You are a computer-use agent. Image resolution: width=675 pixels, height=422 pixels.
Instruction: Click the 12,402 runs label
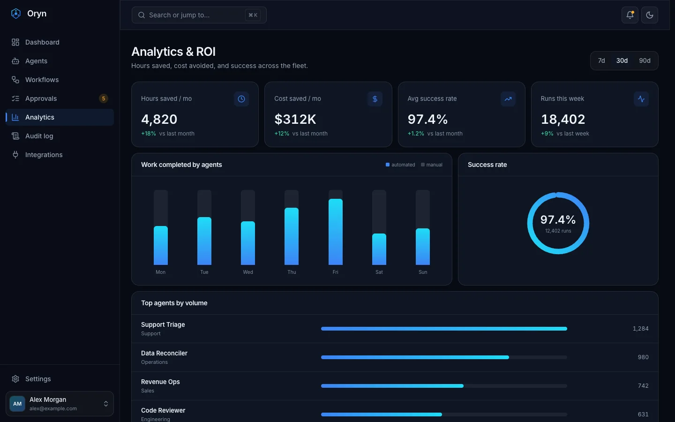[x=558, y=231]
